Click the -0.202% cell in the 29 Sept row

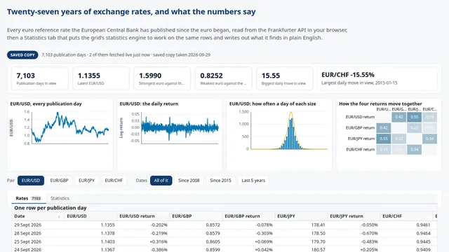click(143, 225)
